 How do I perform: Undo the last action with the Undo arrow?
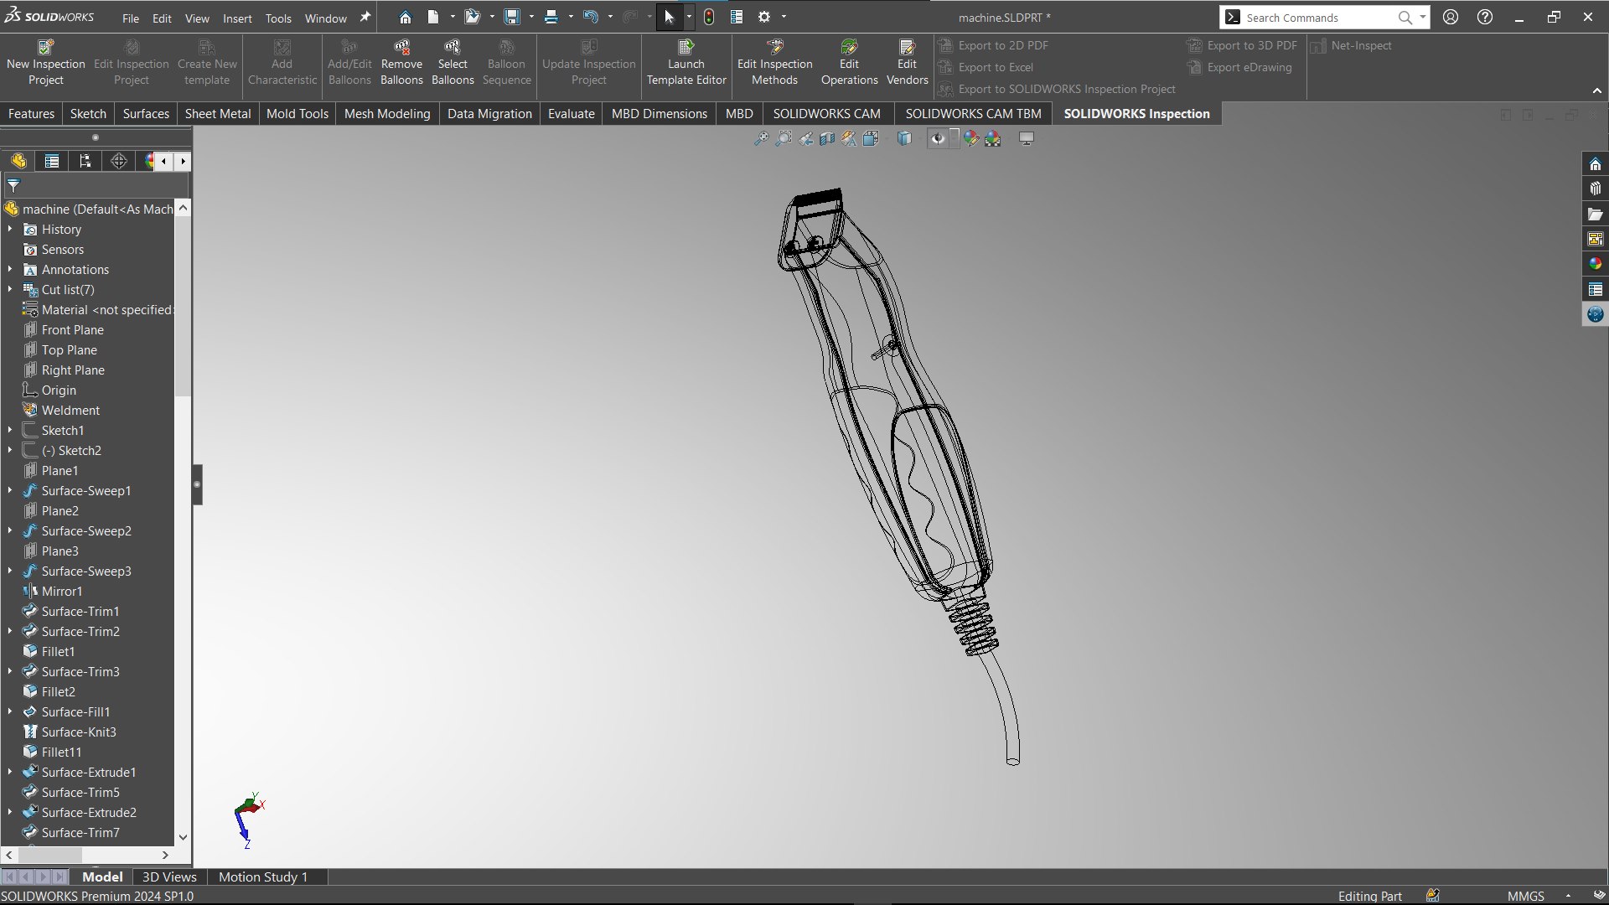point(591,17)
